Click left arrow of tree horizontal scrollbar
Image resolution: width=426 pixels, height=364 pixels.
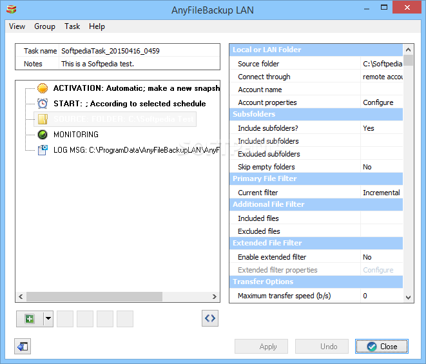(x=21, y=296)
